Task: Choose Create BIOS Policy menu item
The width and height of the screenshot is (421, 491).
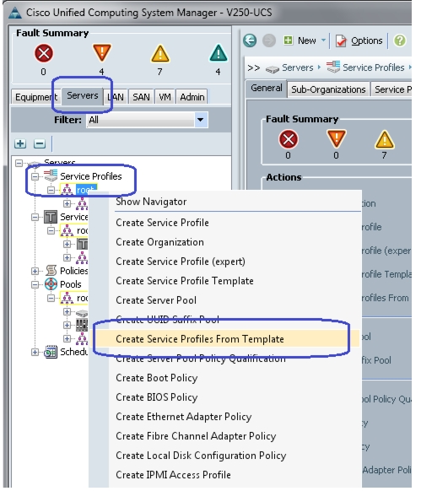Action: [157, 397]
